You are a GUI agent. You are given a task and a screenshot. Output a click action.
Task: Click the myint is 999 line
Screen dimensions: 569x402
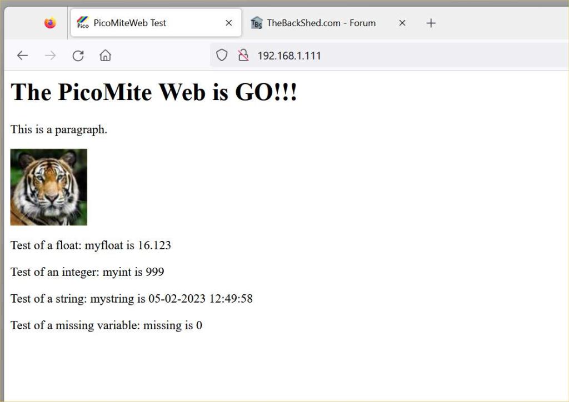click(87, 272)
